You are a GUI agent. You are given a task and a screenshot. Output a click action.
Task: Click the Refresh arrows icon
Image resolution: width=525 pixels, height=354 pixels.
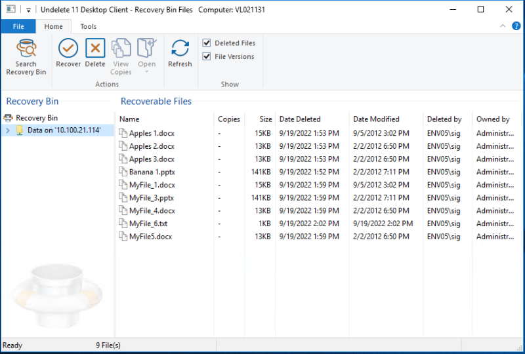point(180,49)
